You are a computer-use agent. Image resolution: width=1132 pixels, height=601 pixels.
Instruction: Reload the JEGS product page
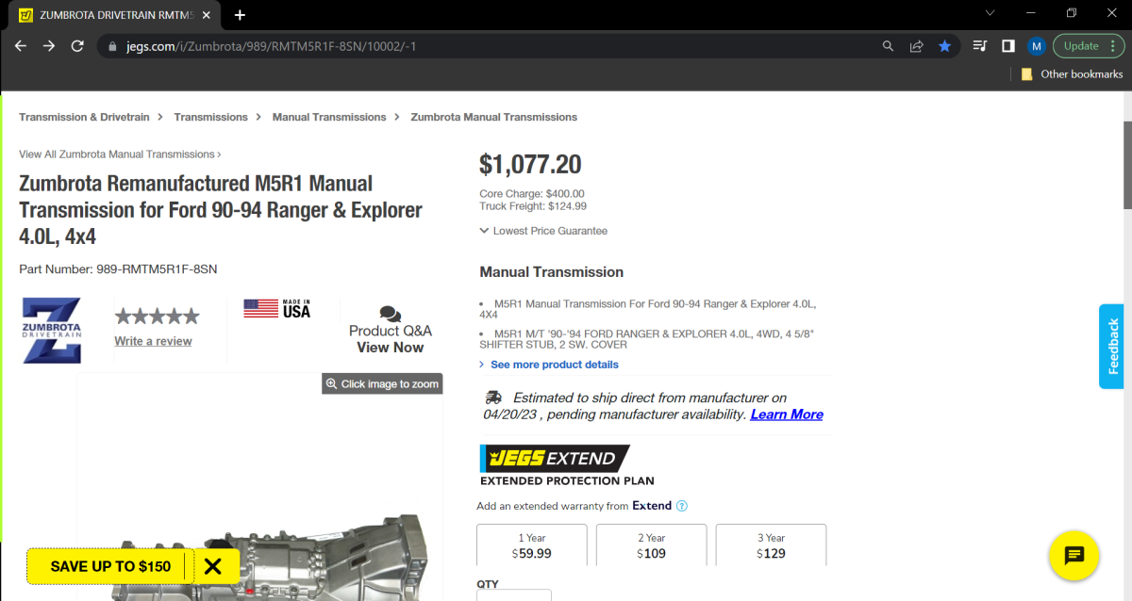[x=77, y=45]
